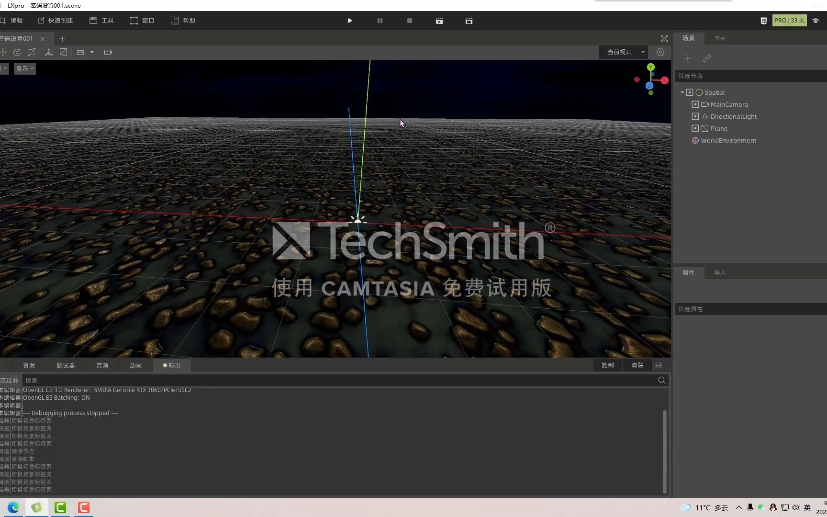Select the scale tool icon

tap(32, 52)
